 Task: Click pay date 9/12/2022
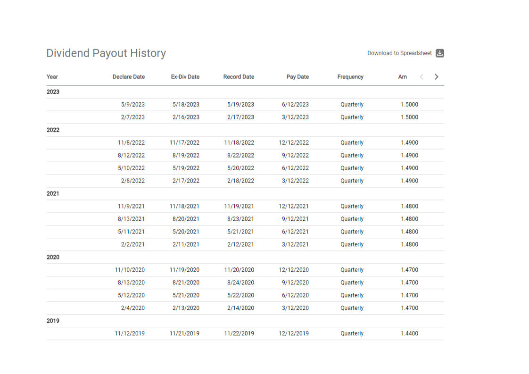295,155
